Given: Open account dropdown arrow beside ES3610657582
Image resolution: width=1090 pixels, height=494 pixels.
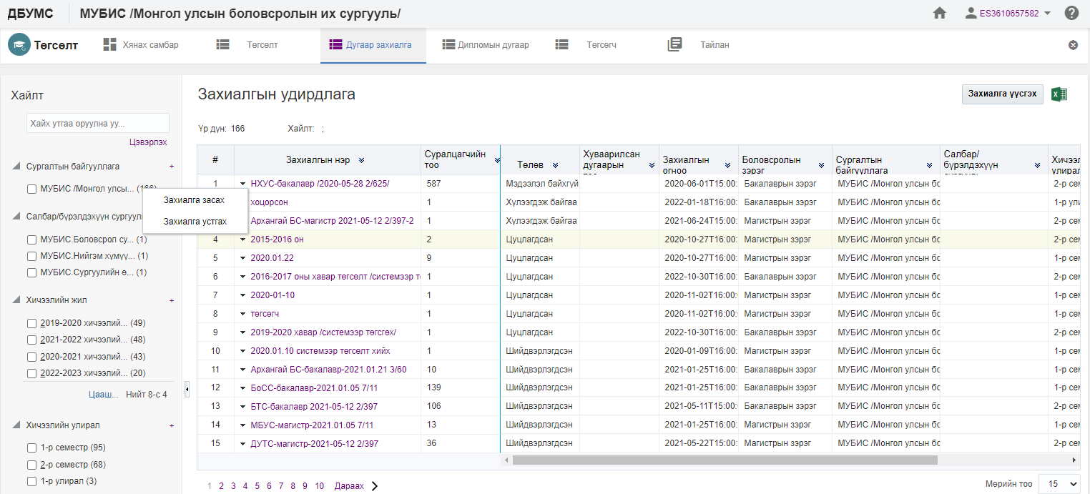Looking at the screenshot, I should click(1048, 14).
